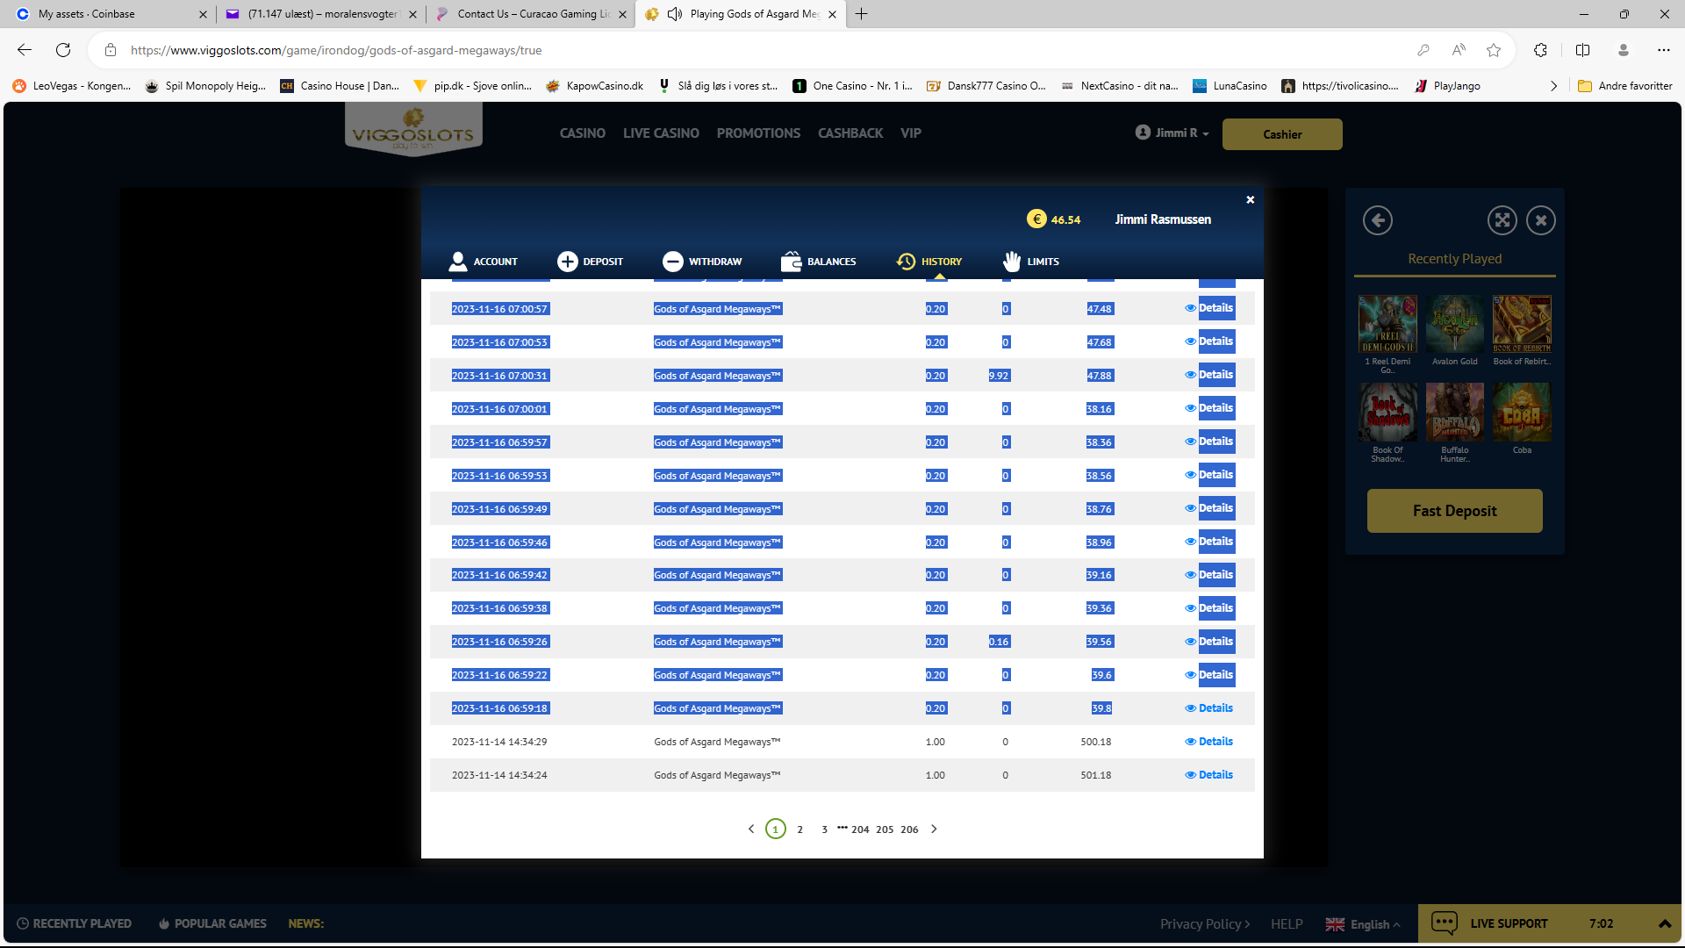Close the cashier popup with the X
The image size is (1685, 948).
coord(1251,200)
